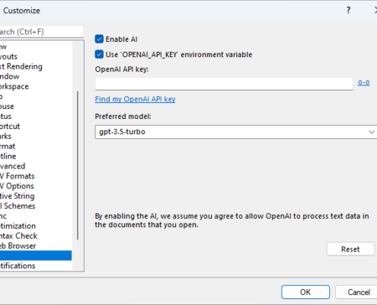The height and width of the screenshot is (305, 377).
Task: Select the Syntax Check category
Action: pyautogui.click(x=19, y=236)
